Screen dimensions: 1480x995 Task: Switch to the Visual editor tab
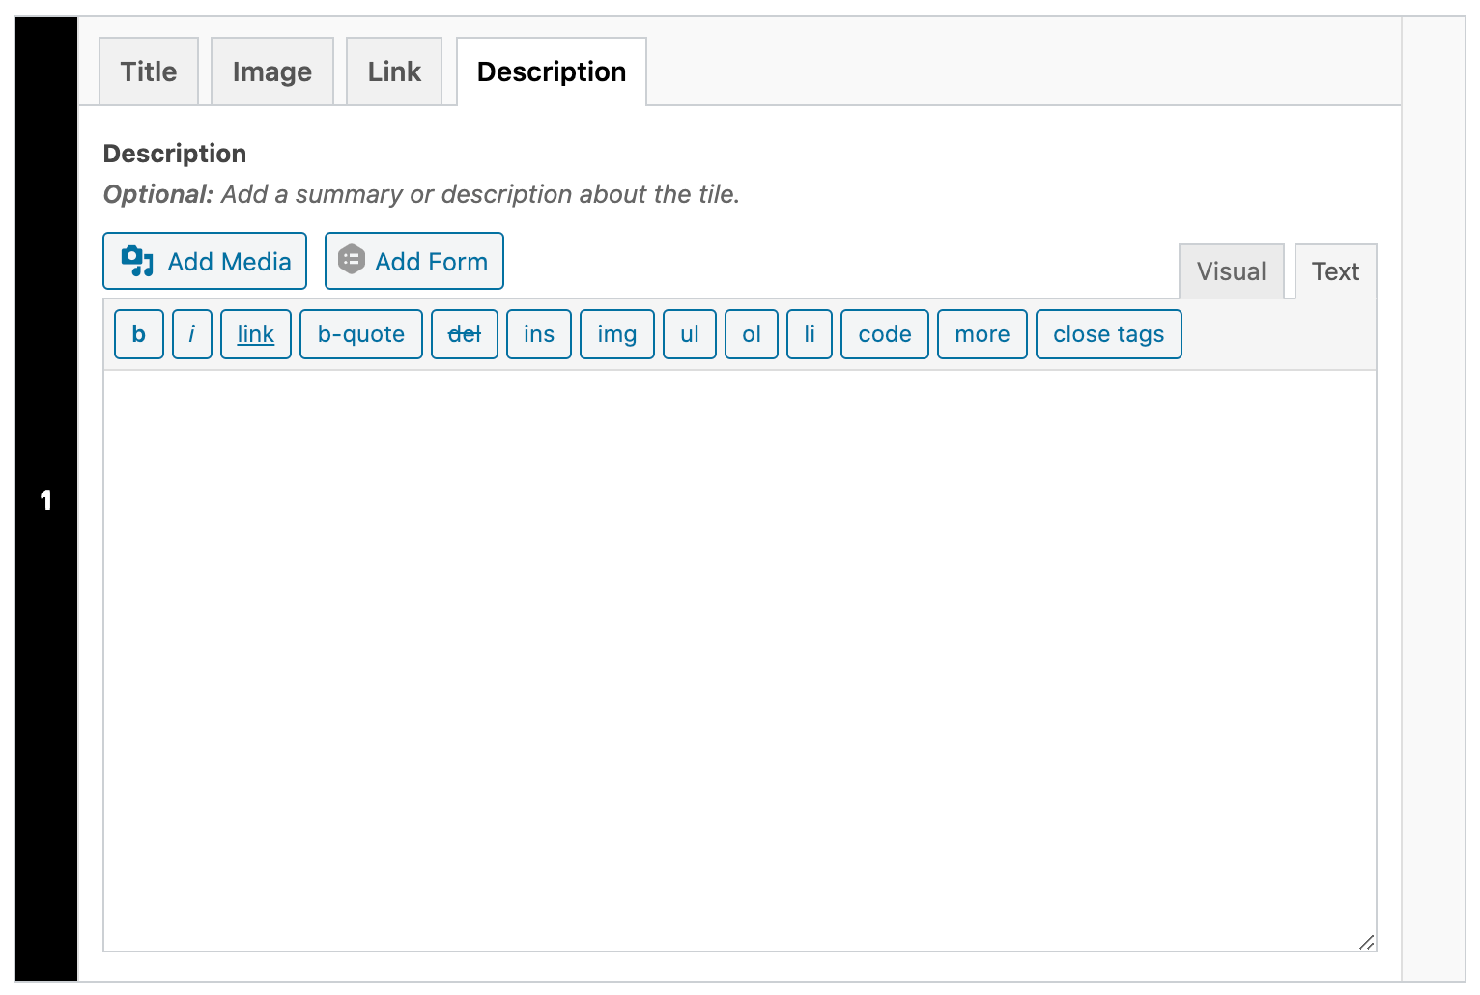1231,271
